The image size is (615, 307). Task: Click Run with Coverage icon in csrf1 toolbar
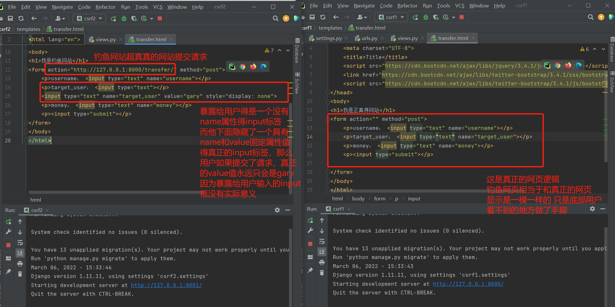click(x=436, y=17)
